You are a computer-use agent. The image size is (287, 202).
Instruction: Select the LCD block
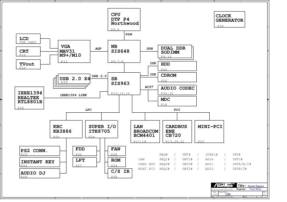[x=28, y=39]
